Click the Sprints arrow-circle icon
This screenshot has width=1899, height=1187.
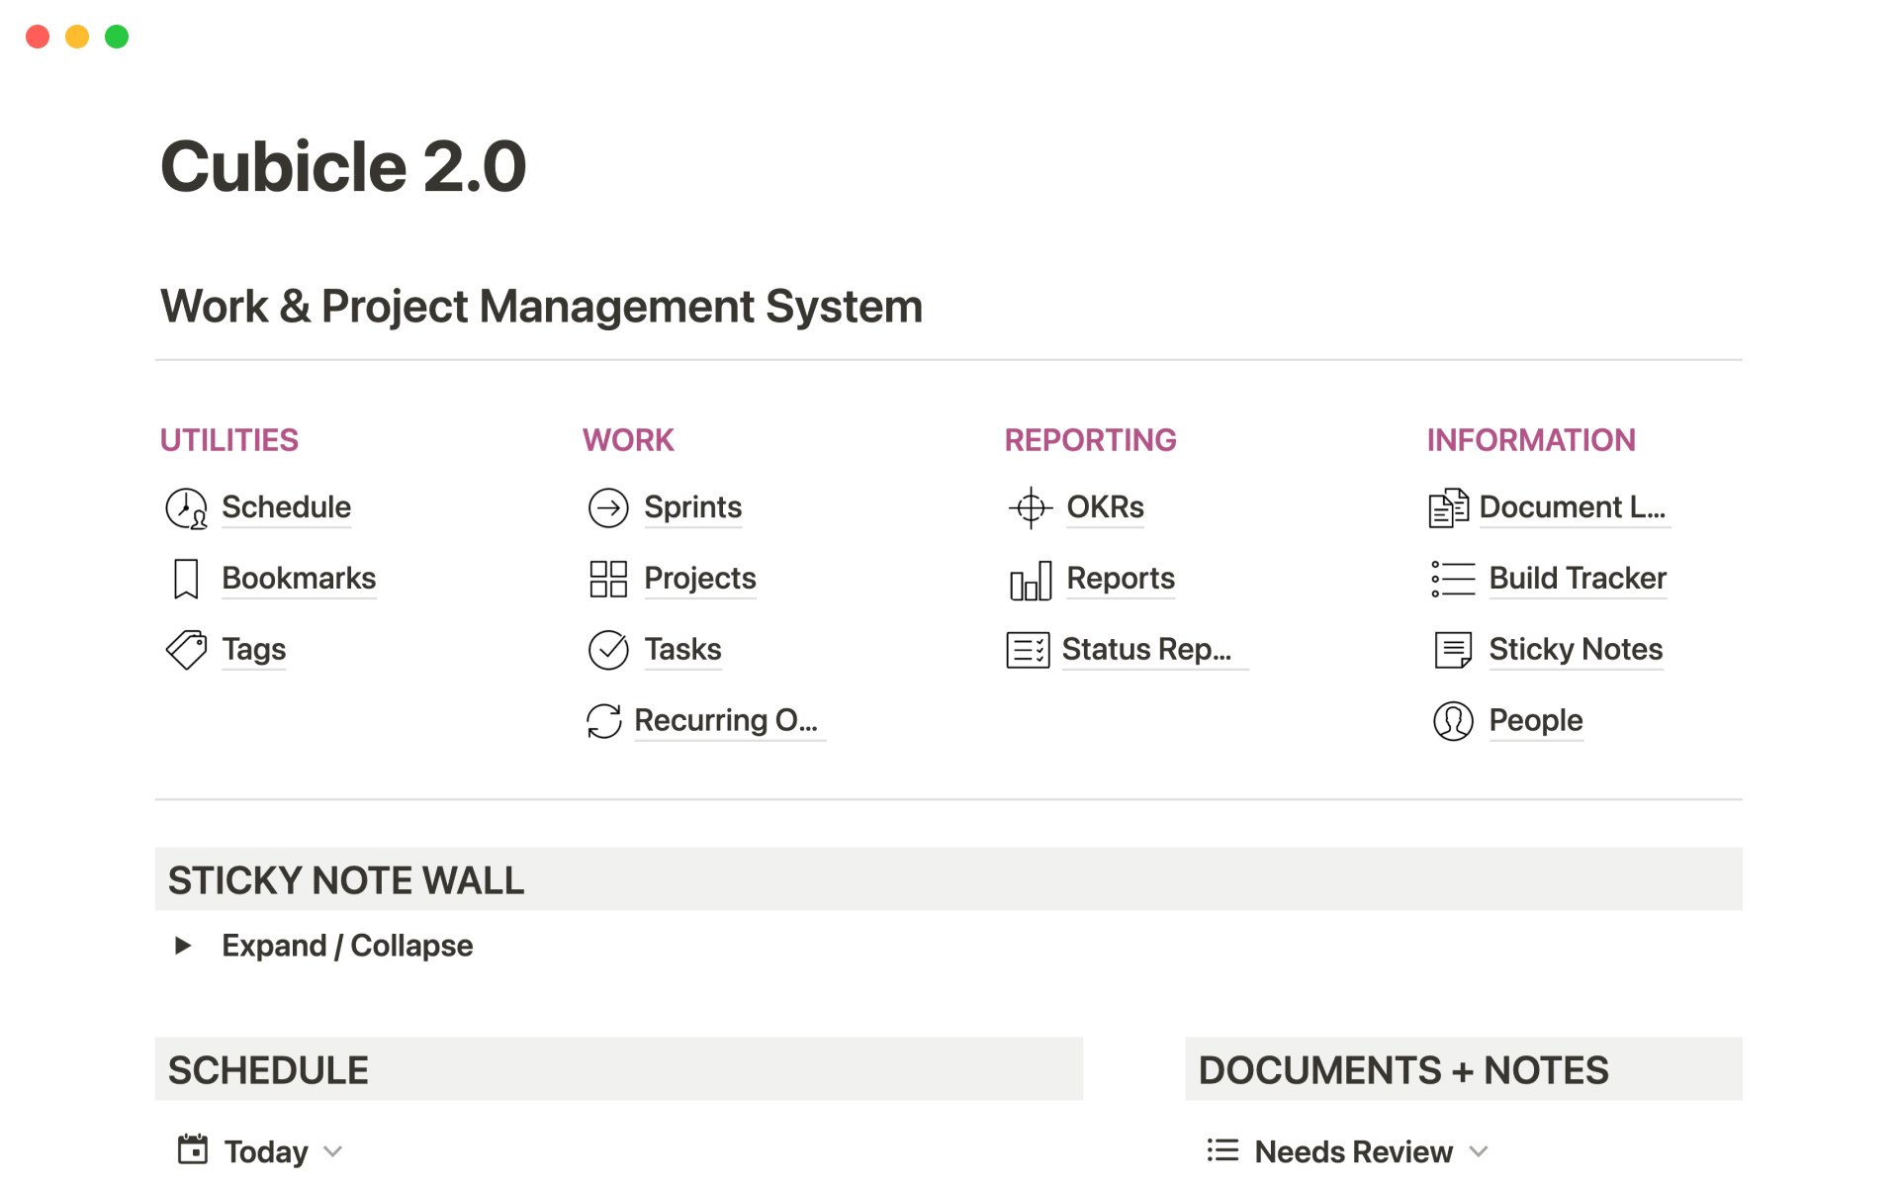(608, 508)
